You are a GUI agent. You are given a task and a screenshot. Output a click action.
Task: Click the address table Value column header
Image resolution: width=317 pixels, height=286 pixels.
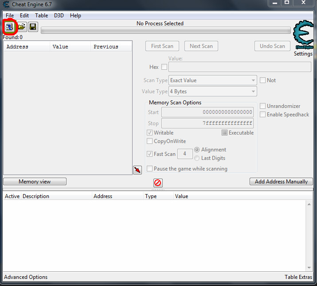pos(243,196)
